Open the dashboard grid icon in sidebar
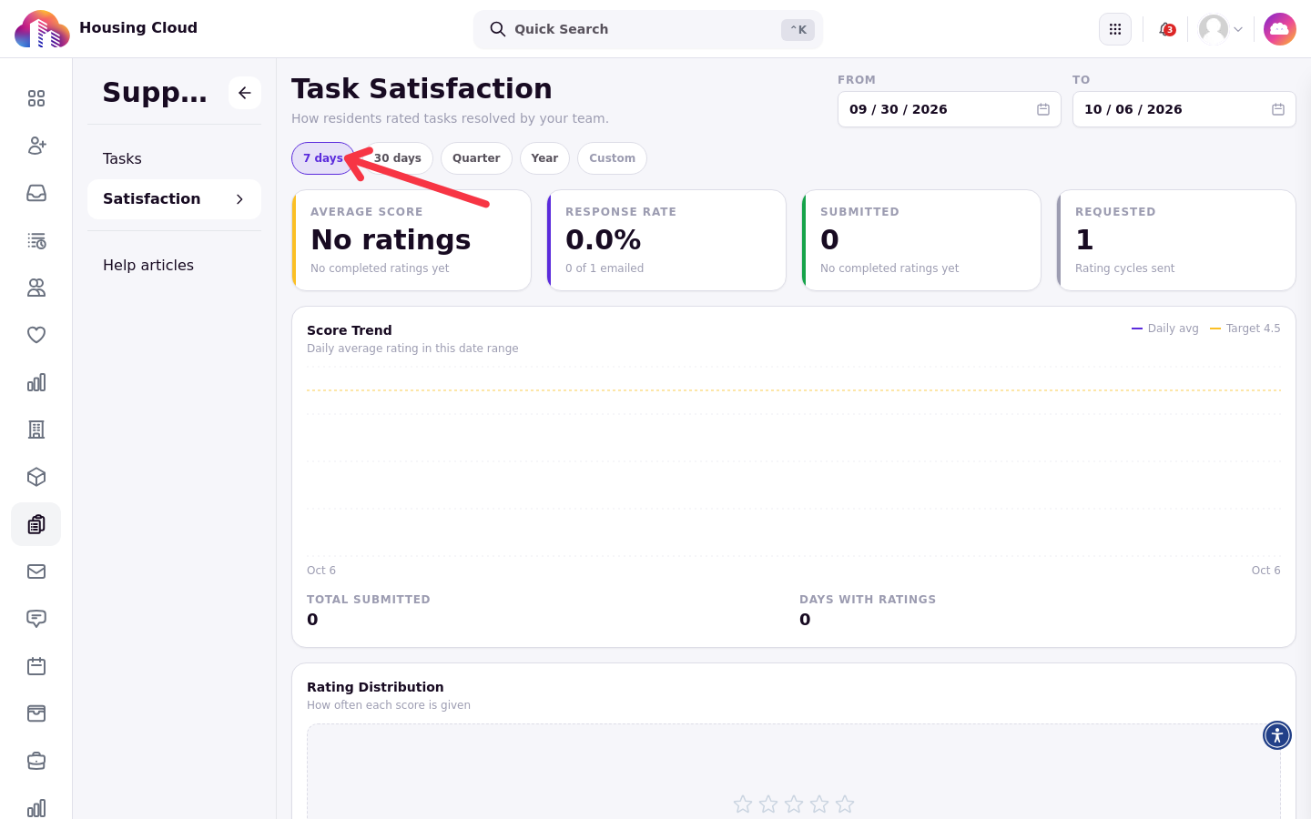 [36, 98]
